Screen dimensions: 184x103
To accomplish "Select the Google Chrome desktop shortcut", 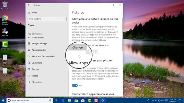I will [5, 20].
